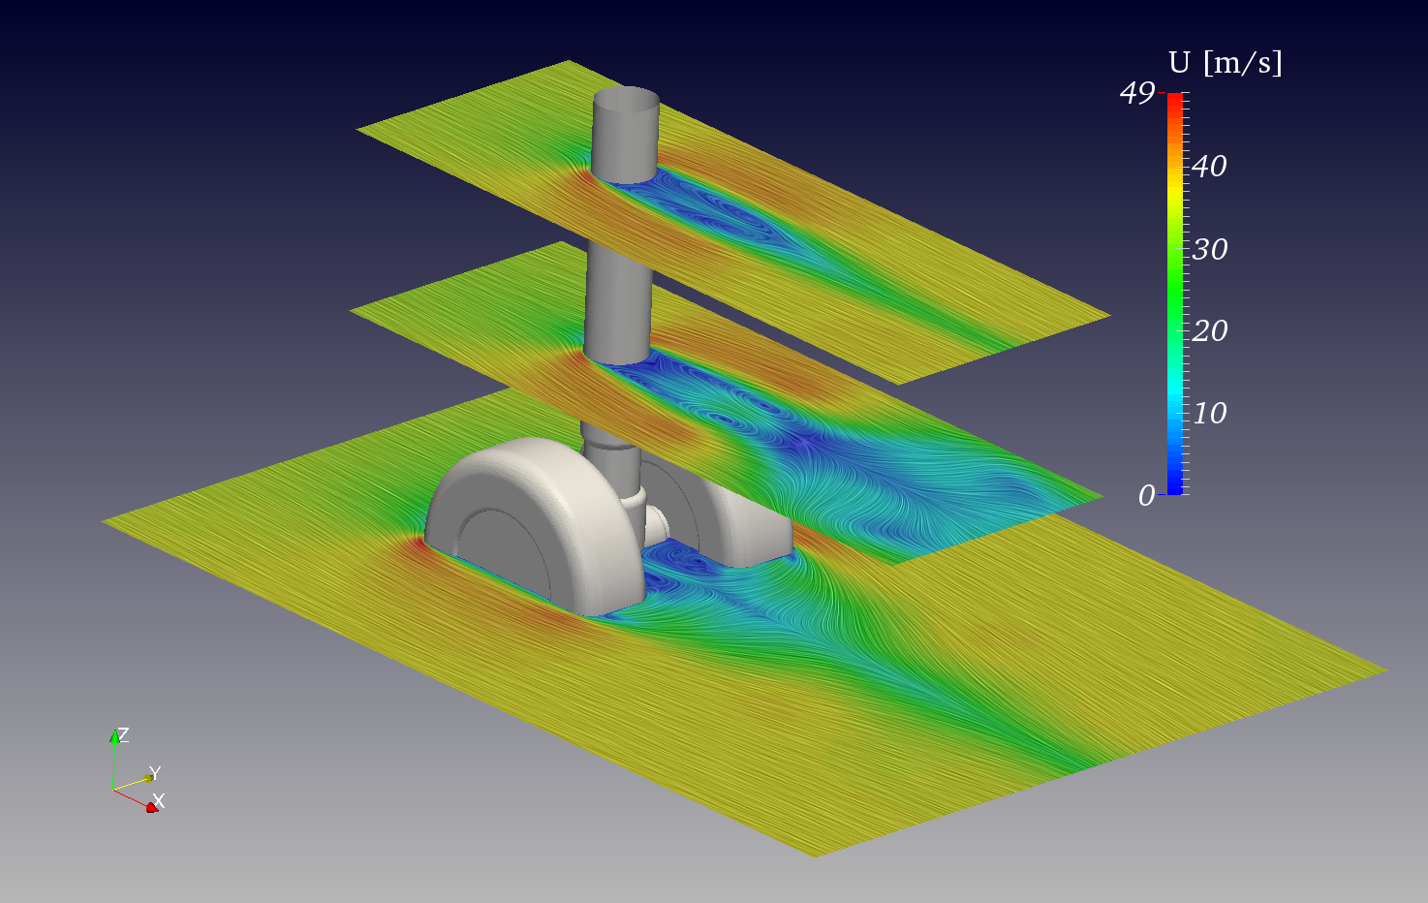Select the green legend band near 30
Viewport: 1428px width, 903px height.
(1175, 250)
